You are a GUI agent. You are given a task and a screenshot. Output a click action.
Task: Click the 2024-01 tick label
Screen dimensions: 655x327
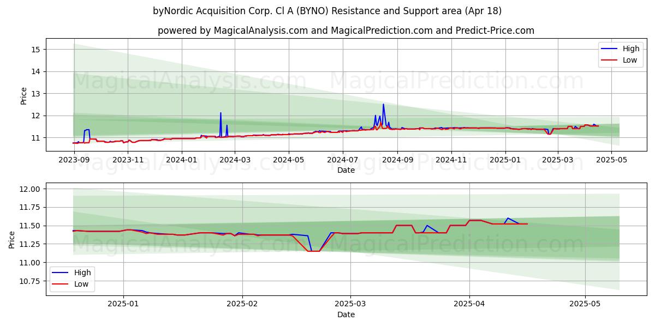coord(182,160)
